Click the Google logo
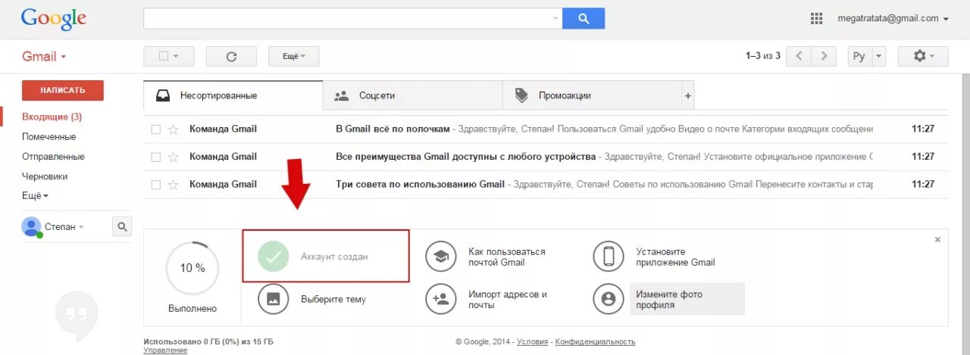 (x=53, y=18)
